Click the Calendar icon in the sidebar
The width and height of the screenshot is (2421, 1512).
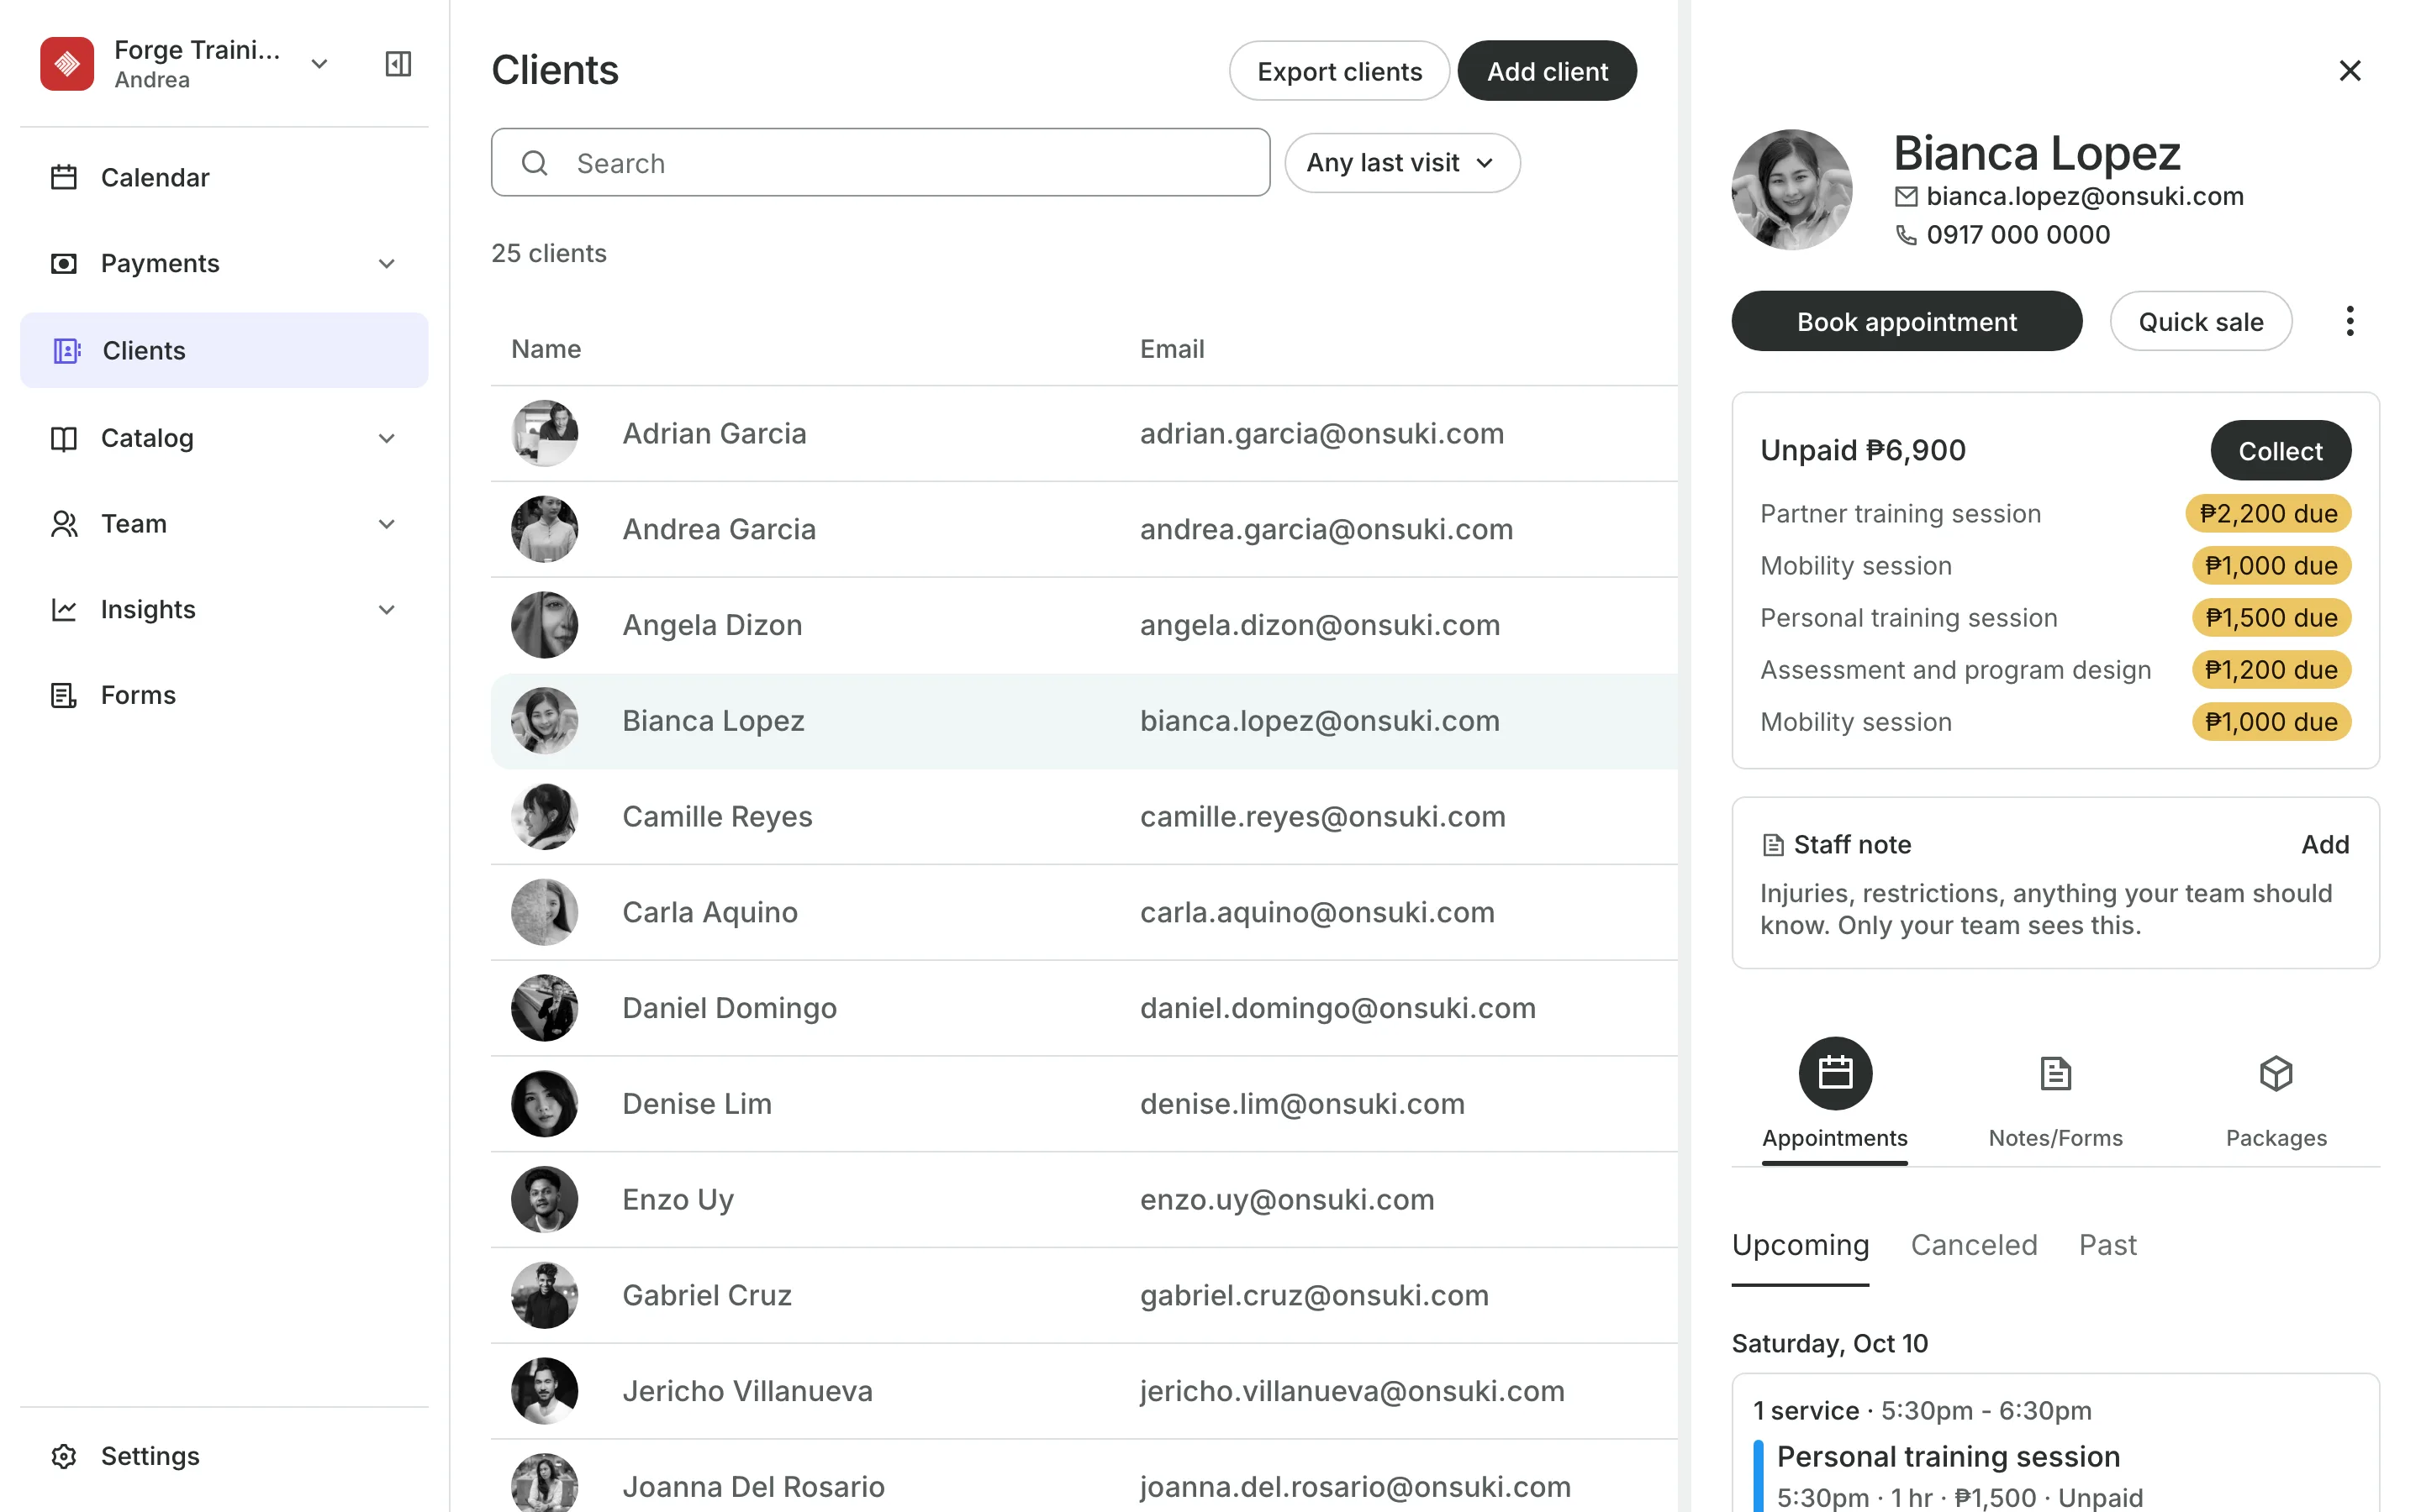(64, 177)
